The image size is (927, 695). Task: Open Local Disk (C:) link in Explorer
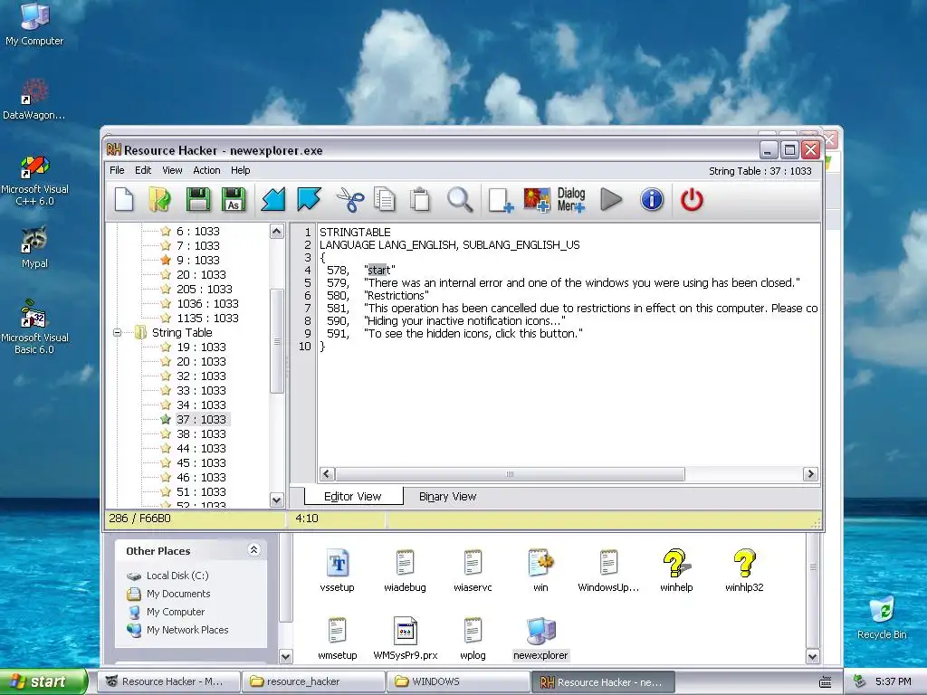tap(177, 576)
